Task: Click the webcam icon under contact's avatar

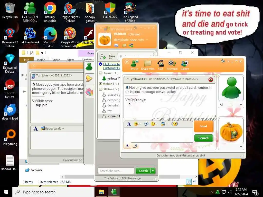Action: click(x=222, y=105)
